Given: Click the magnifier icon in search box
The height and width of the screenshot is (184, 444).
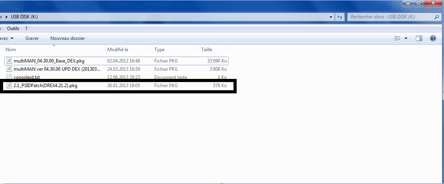Looking at the screenshot, I should pos(437,17).
